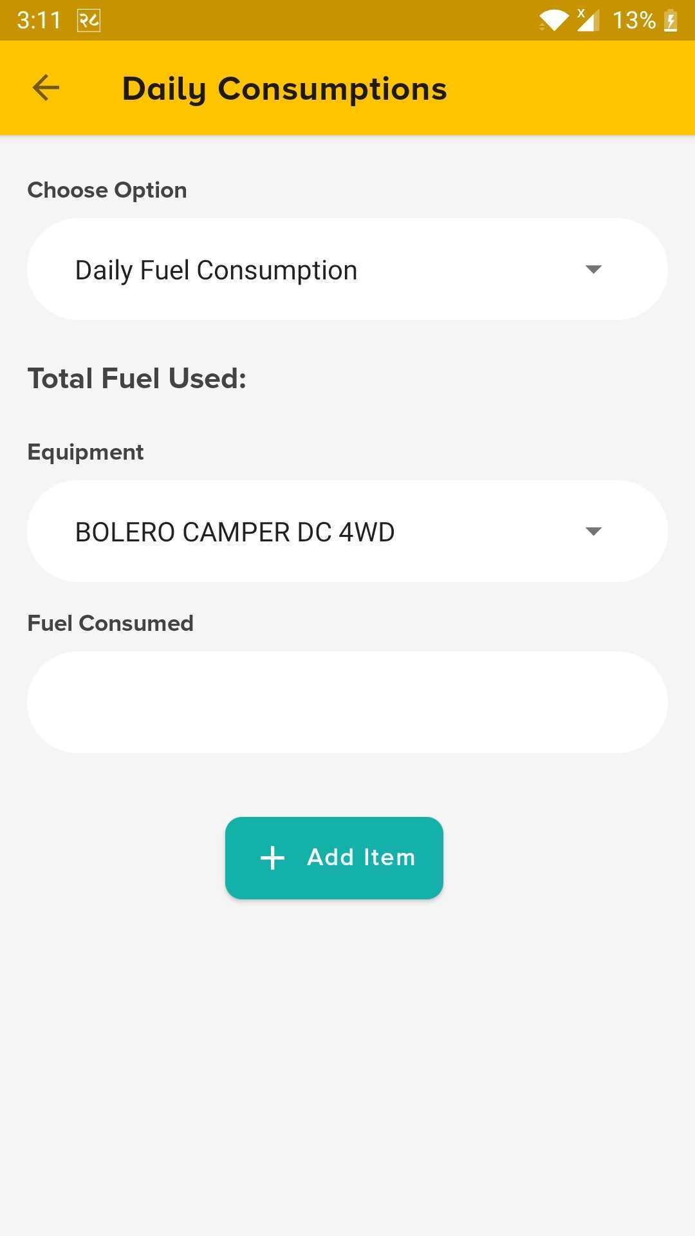Tap the 13% battery percentage text
The width and height of the screenshot is (695, 1236).
[x=634, y=21]
